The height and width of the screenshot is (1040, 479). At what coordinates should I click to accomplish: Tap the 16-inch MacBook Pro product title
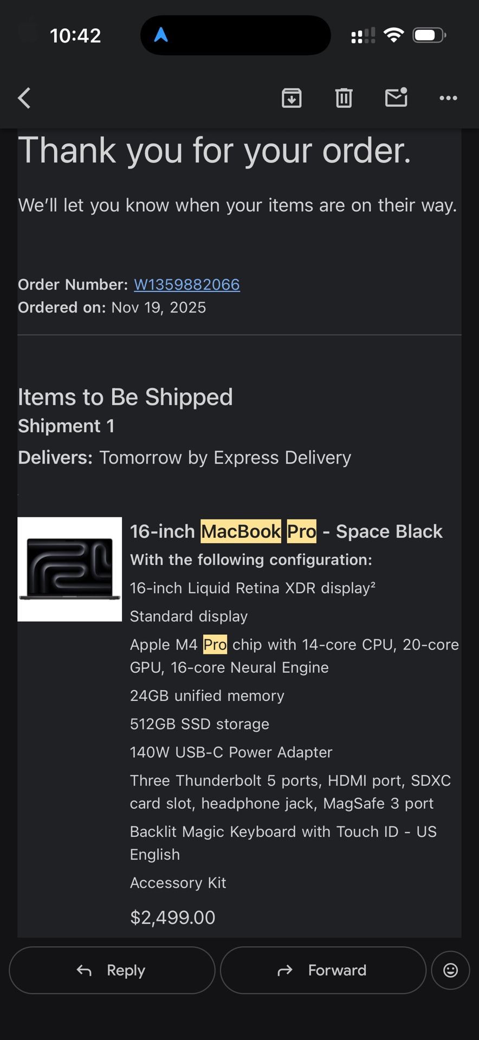286,531
